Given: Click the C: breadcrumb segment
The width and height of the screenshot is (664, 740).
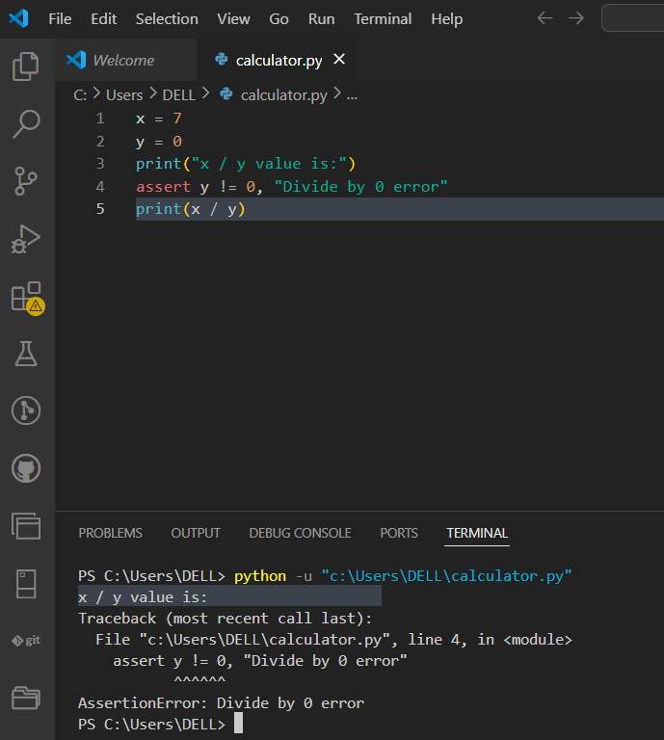Looking at the screenshot, I should click(x=80, y=95).
